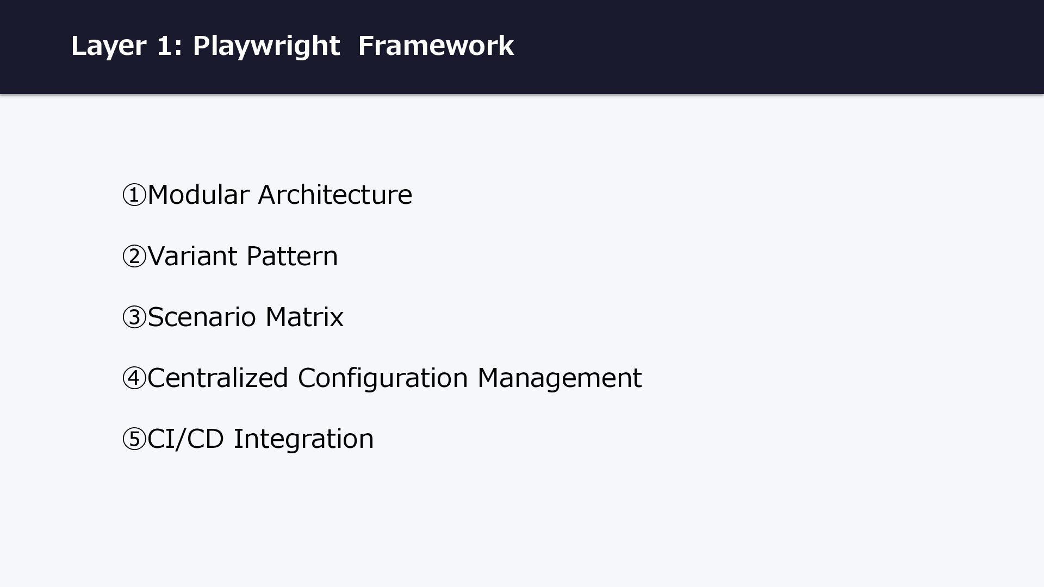
Task: Click the word Integration in item five
Action: (x=304, y=440)
